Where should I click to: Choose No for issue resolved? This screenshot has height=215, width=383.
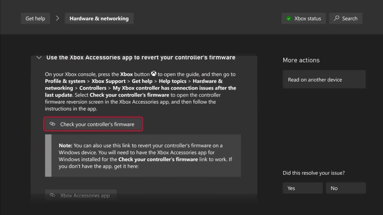click(x=345, y=188)
